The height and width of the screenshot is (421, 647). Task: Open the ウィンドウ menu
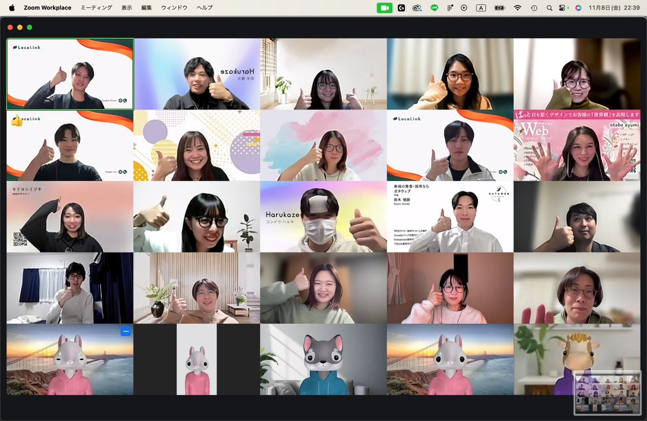[x=174, y=8]
